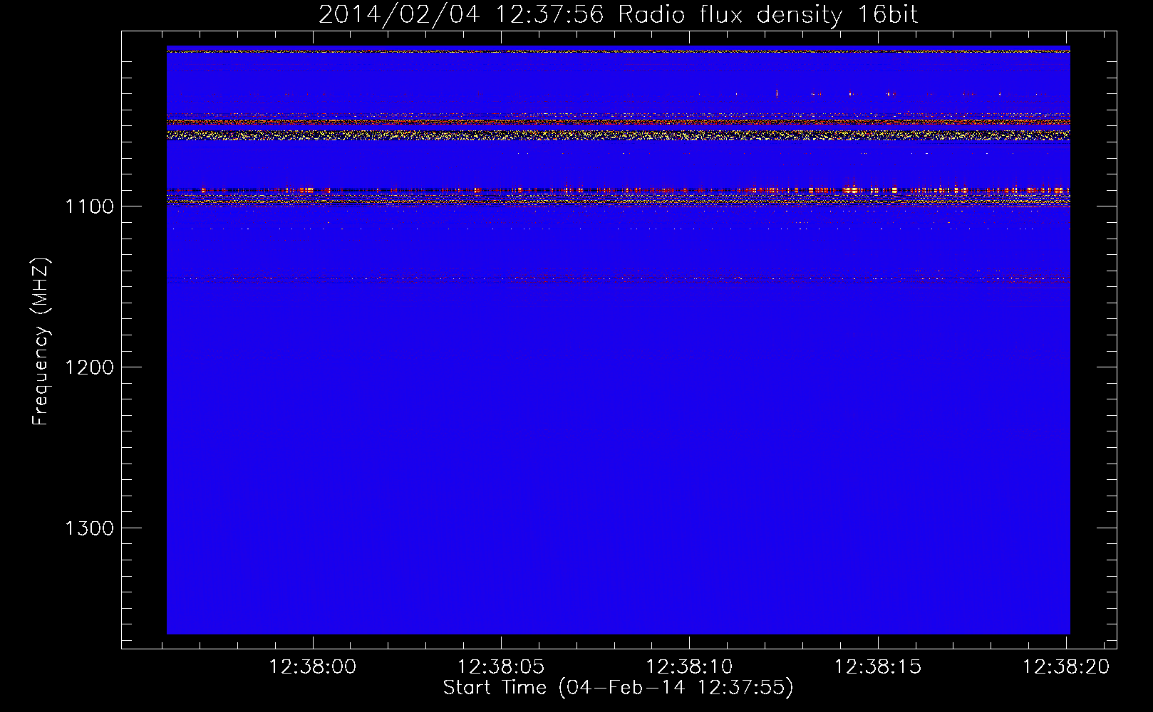1153x712 pixels.
Task: Click the plot title "2014/02/04 12:37:56 Radio flux density 16bit"
Action: click(618, 14)
